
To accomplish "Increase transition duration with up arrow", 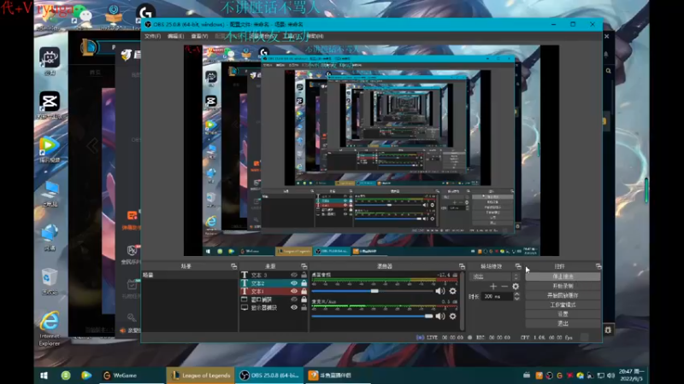I will point(516,294).
